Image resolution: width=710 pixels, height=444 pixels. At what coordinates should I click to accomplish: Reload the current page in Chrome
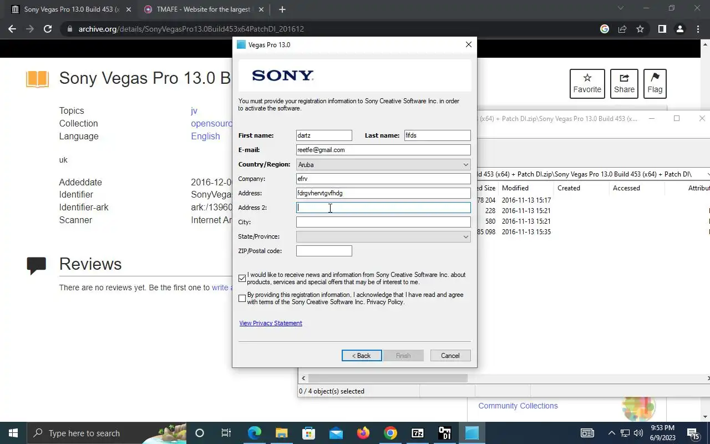click(x=48, y=29)
